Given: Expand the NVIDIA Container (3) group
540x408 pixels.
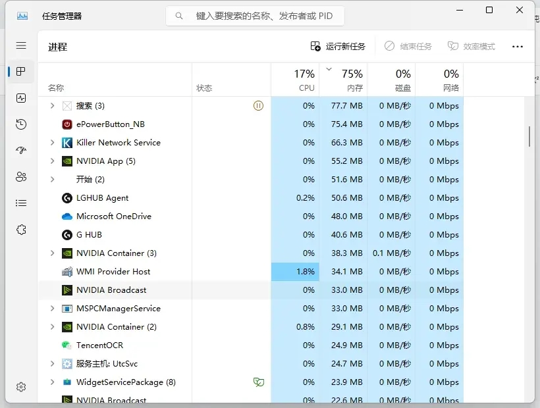Looking at the screenshot, I should pos(52,253).
